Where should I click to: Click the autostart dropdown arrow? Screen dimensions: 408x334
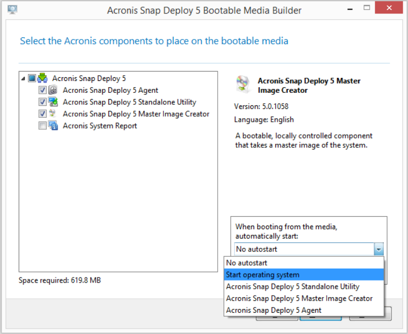(378, 249)
